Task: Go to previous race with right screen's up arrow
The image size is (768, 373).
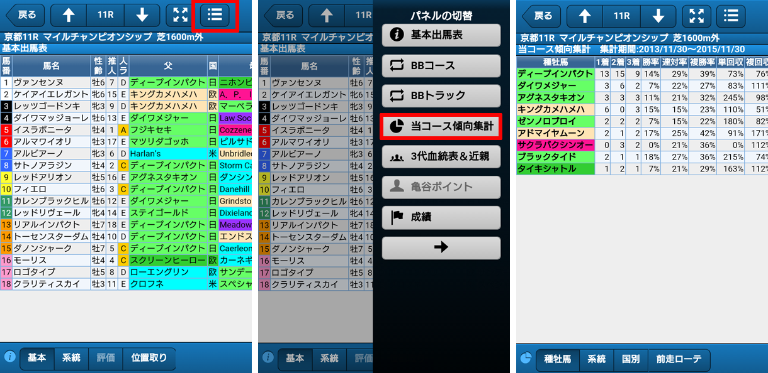Action: 584,15
